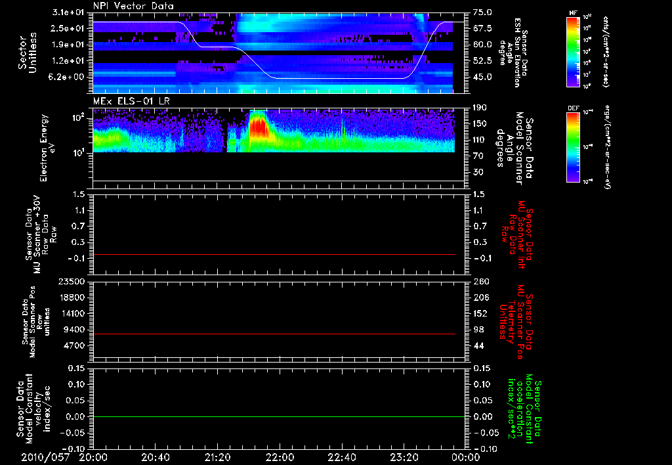
Task: Click the '75.0' elevation angle tick
Action: (482, 12)
